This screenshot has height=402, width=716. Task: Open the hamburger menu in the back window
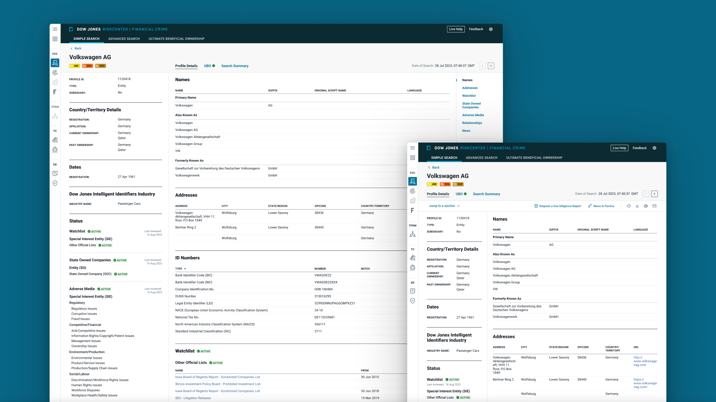(x=55, y=29)
